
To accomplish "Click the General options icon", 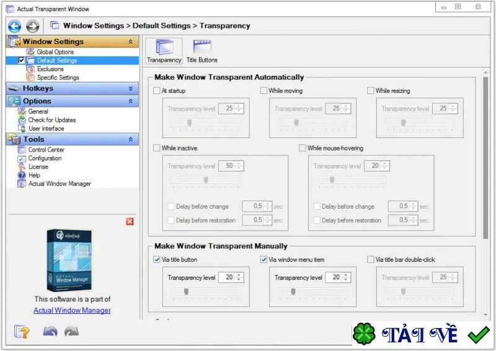I will 22,111.
